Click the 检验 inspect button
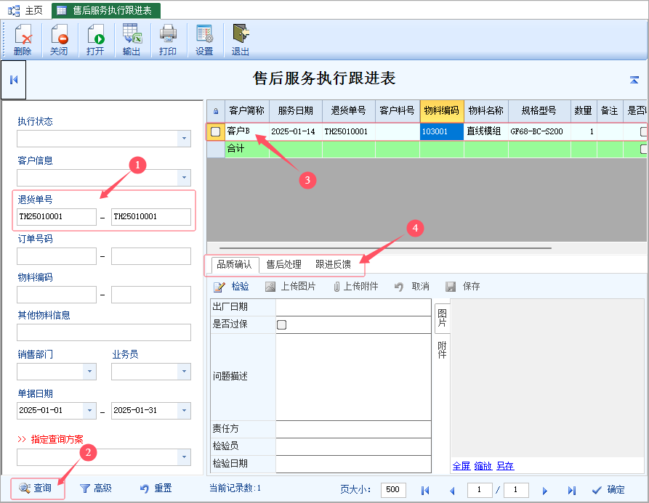Viewport: 649px width, 503px height. tap(231, 287)
